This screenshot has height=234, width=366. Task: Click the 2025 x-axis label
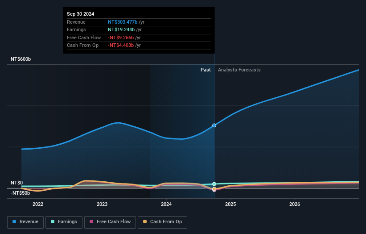click(x=230, y=205)
